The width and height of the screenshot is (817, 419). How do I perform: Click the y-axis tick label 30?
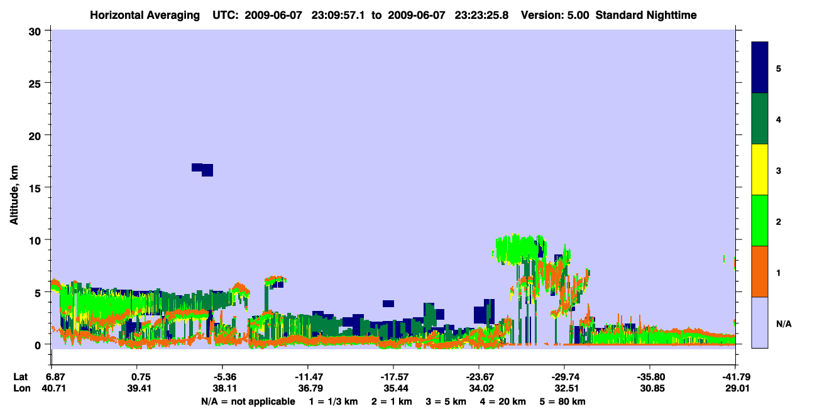[x=36, y=31]
